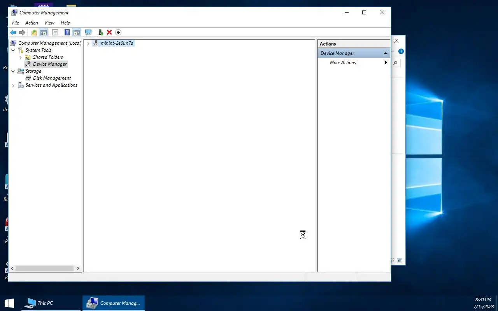Go up one level with the folder icon
Screen dimensions: 498x311
(x=34, y=33)
